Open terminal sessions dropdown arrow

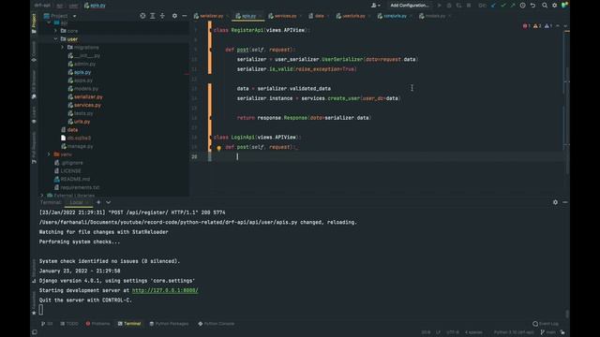109,202
